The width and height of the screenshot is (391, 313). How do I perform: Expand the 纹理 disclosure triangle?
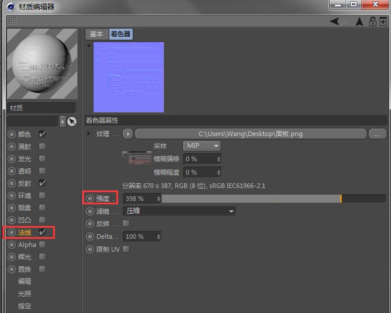(88, 134)
